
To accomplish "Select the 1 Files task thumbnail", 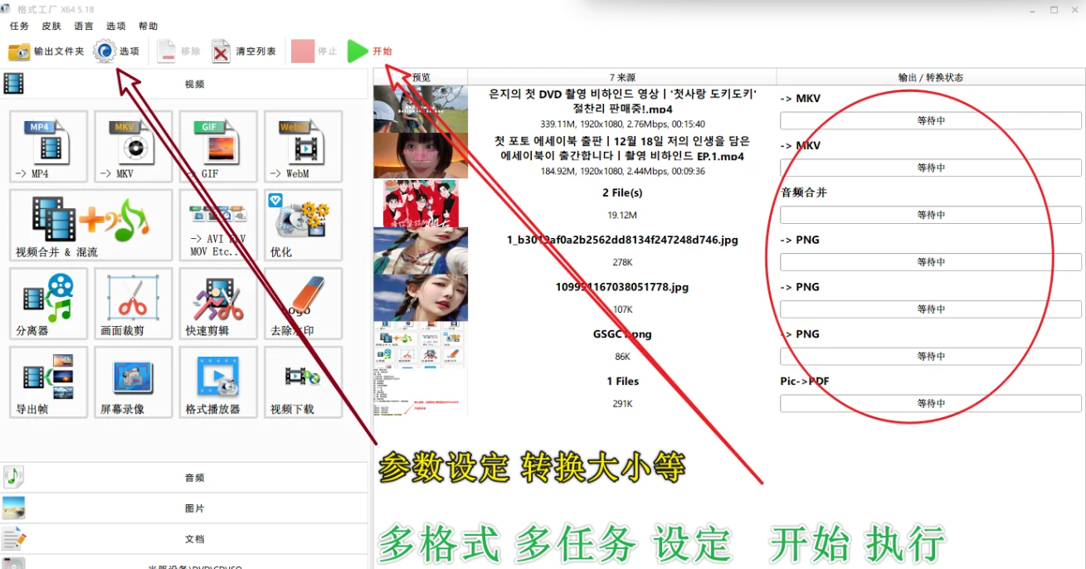I will pyautogui.click(x=421, y=392).
